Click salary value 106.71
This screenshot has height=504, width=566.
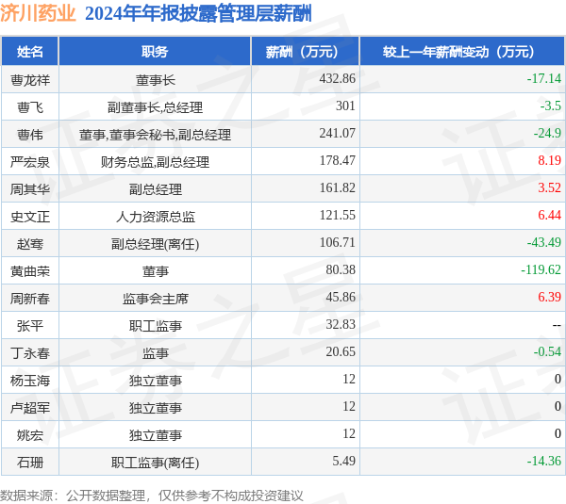coord(337,242)
